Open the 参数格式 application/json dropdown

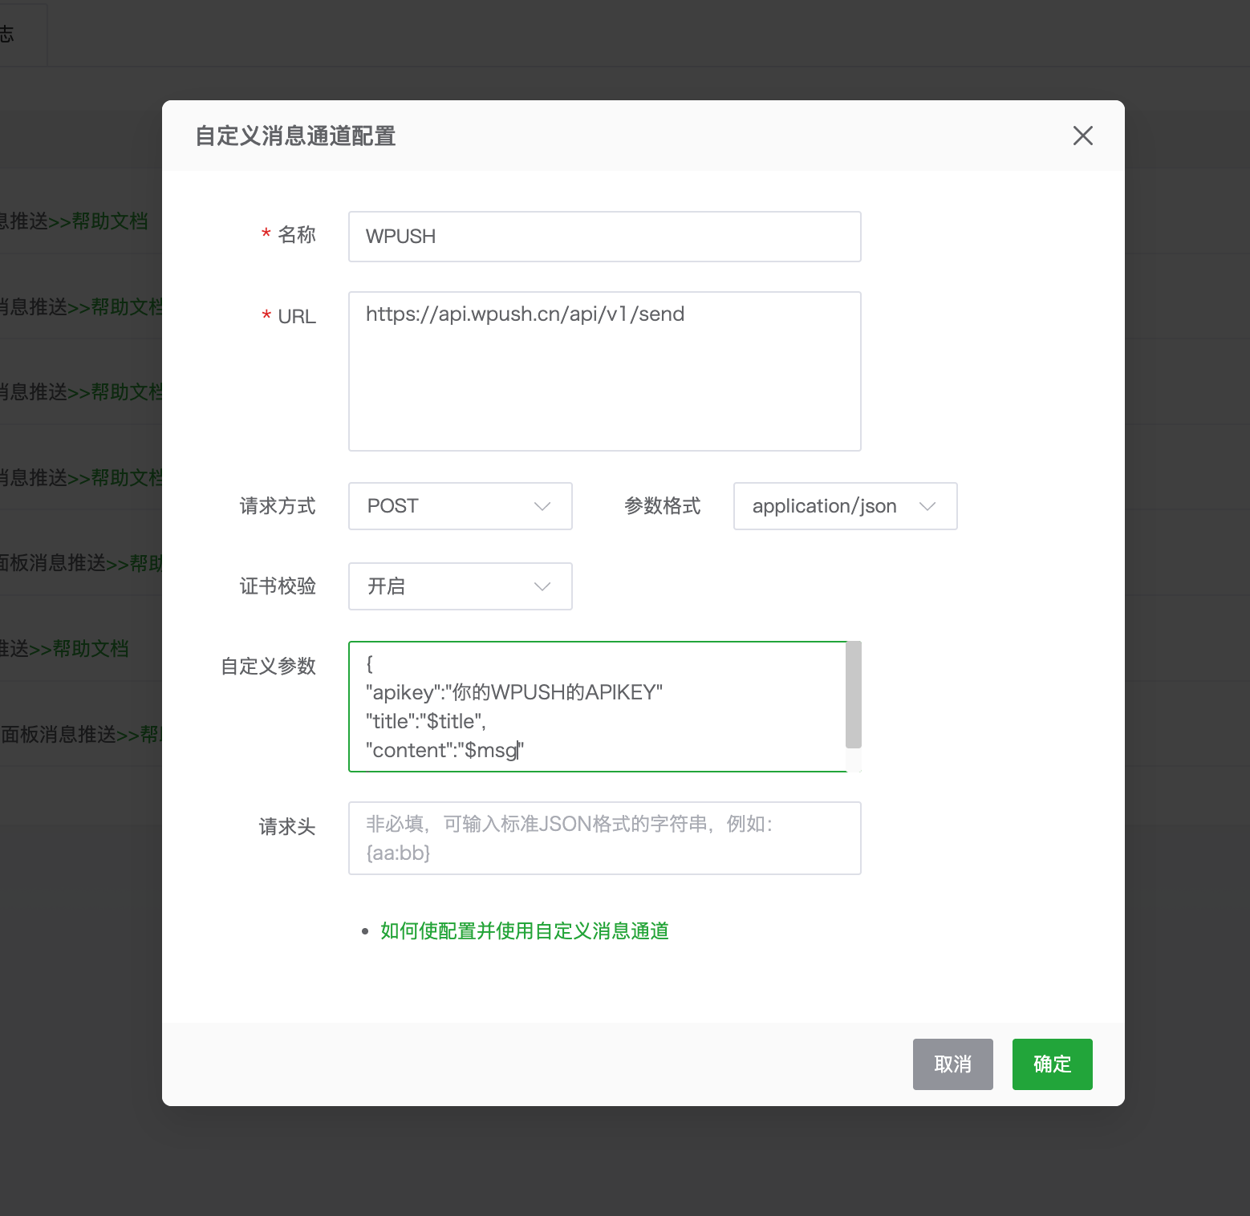(x=846, y=506)
